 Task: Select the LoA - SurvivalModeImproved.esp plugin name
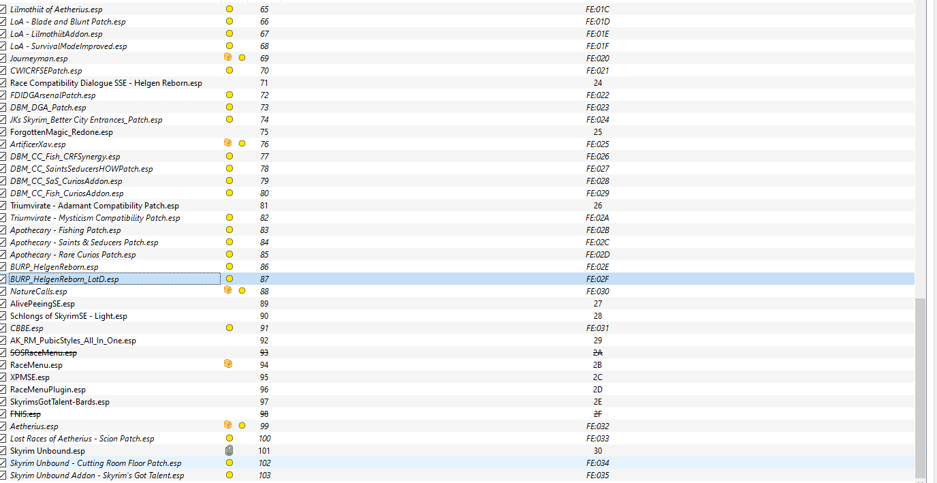click(x=69, y=46)
